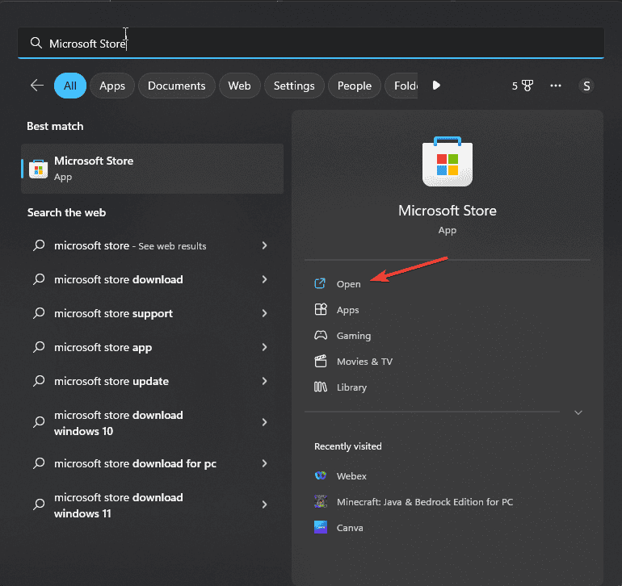Click inside the search text field
This screenshot has width=622, height=586.
(323, 44)
